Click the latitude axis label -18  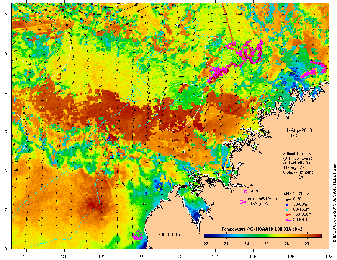coord(4,249)
